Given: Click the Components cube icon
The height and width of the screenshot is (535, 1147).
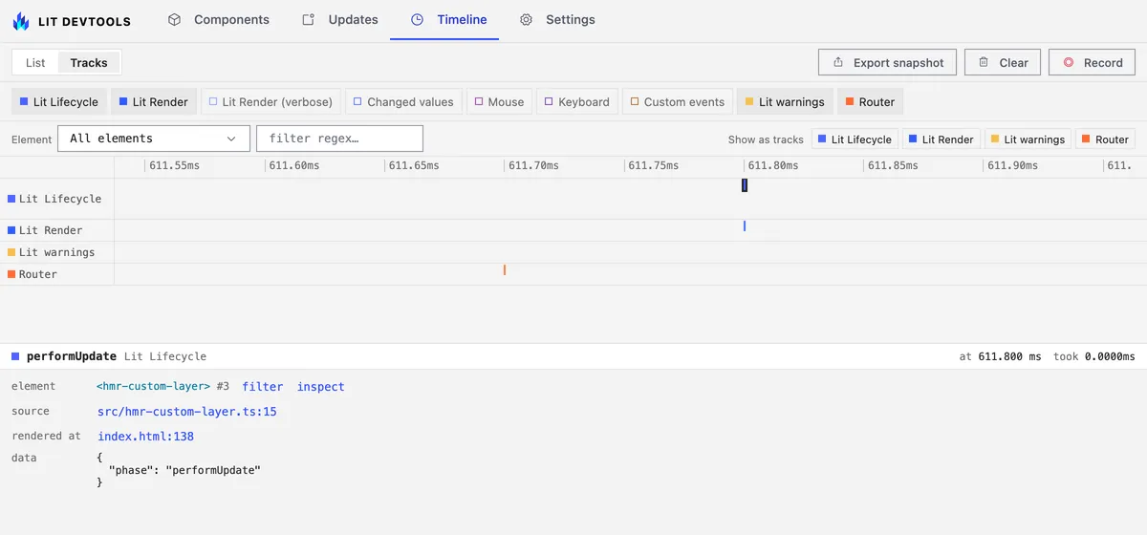Looking at the screenshot, I should [174, 19].
